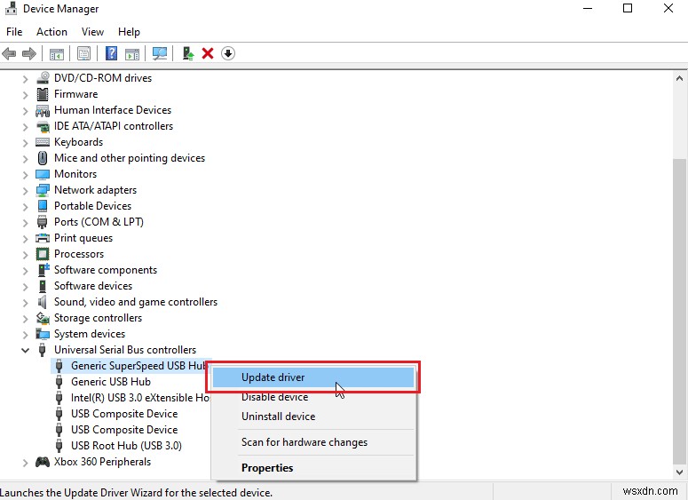Click the mouse icon for pointing devices
This screenshot has width=688, height=500.
[43, 158]
